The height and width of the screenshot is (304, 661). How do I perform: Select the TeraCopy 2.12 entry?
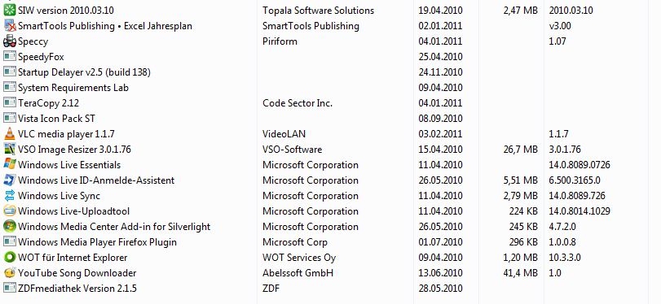(48, 103)
